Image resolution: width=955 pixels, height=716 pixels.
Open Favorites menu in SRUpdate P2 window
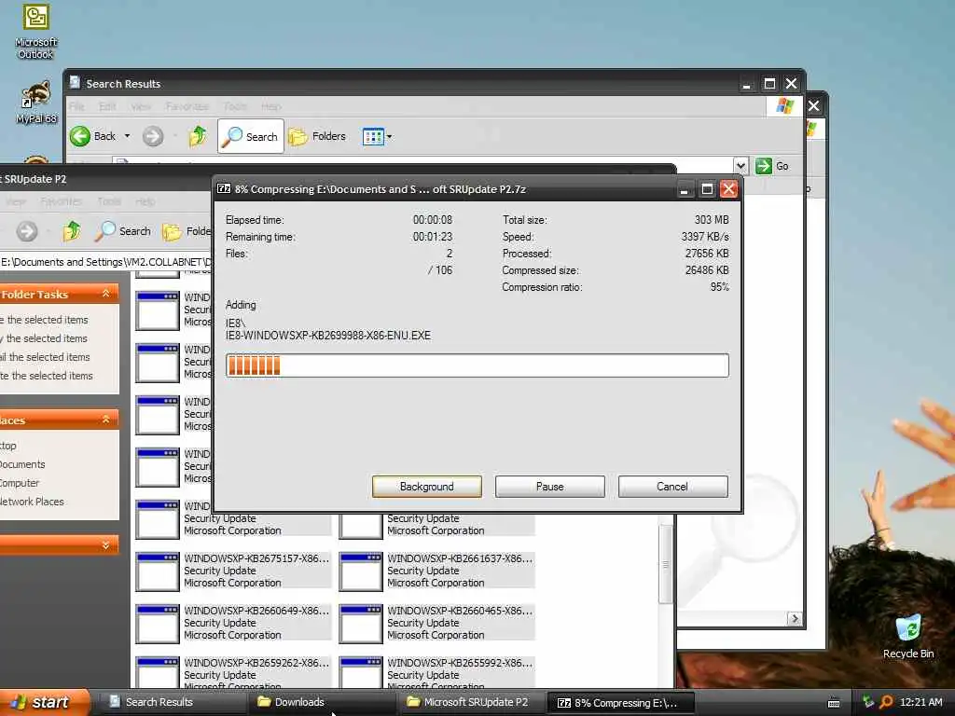61,201
